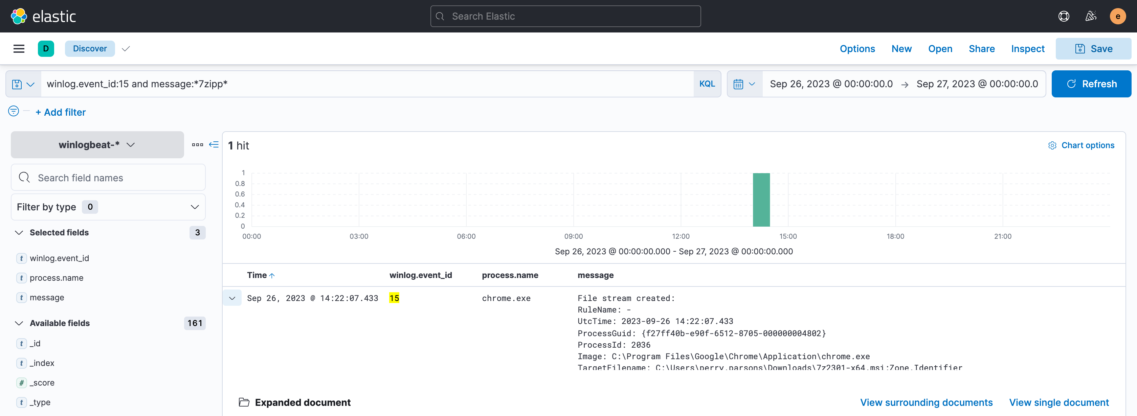Collapse the Available fields section

[x=19, y=323]
